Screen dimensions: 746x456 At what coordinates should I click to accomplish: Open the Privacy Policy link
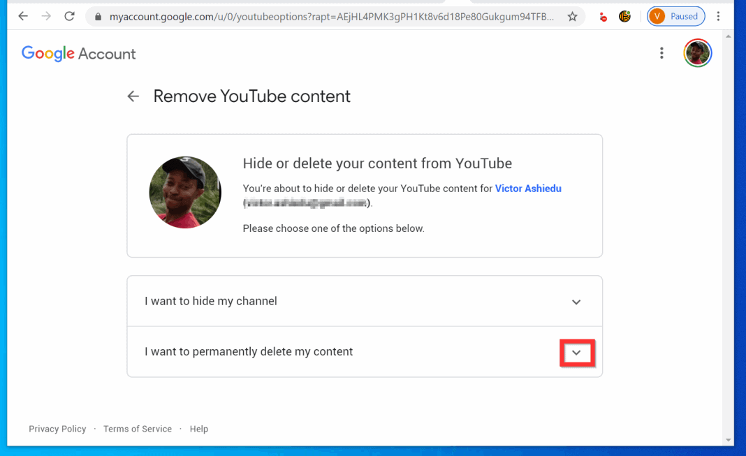click(57, 429)
